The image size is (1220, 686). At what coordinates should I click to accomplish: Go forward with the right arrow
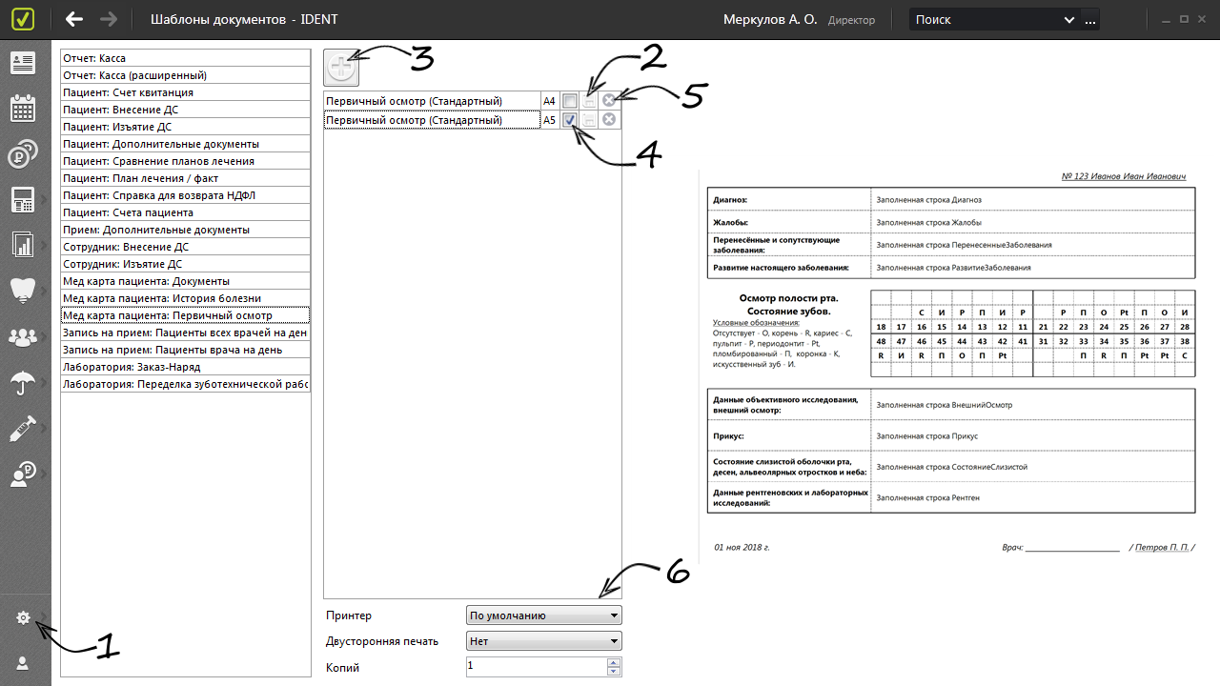(x=109, y=19)
